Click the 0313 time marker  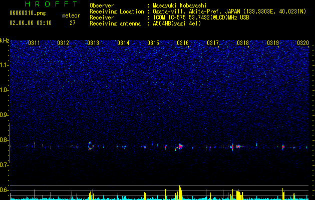point(93,43)
